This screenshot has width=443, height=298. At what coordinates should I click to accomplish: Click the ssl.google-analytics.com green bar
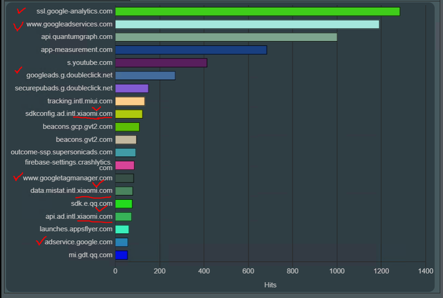coord(257,12)
